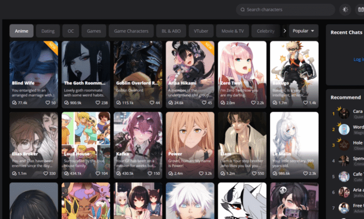
Task: Switch to the Dating category tab
Action: (x=48, y=31)
